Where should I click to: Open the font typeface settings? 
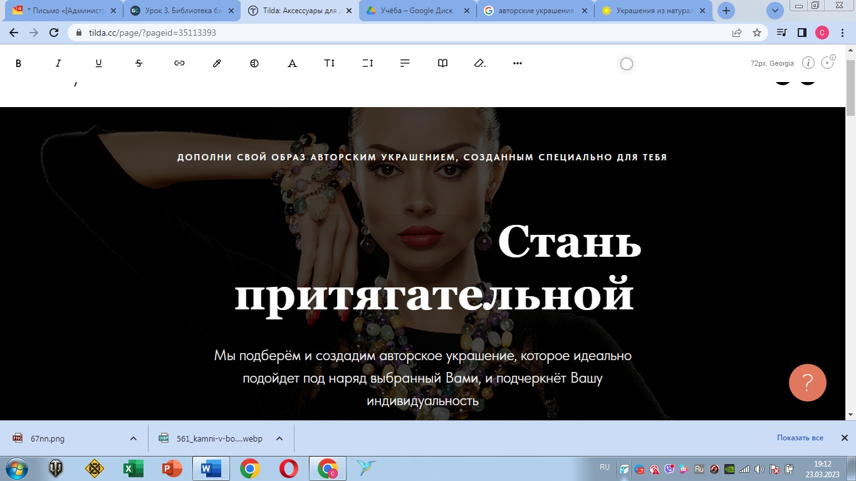click(292, 63)
